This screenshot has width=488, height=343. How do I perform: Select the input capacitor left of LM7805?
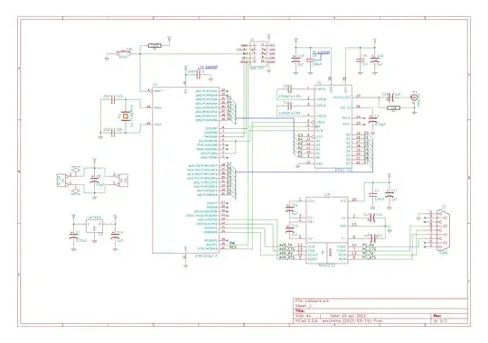point(73,236)
